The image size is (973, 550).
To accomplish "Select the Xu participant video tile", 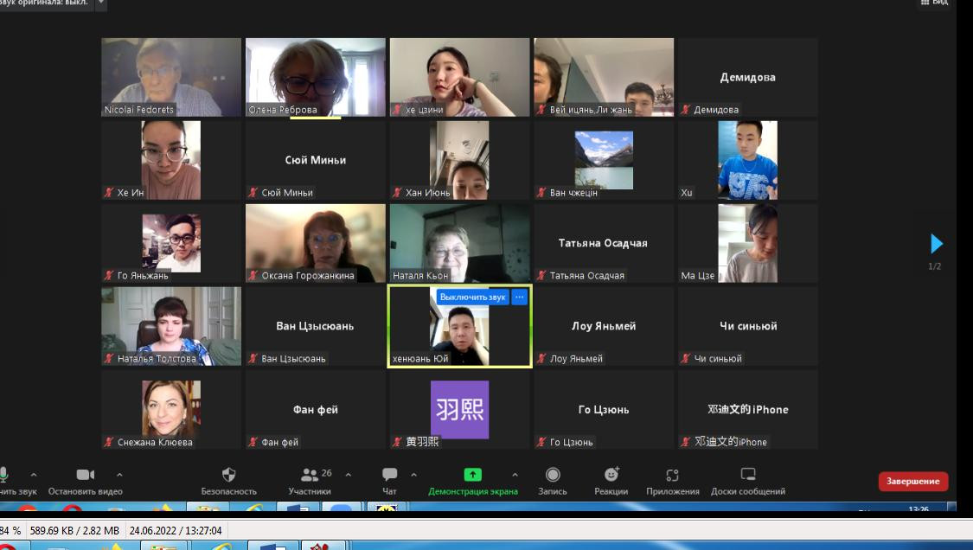I will coord(748,160).
